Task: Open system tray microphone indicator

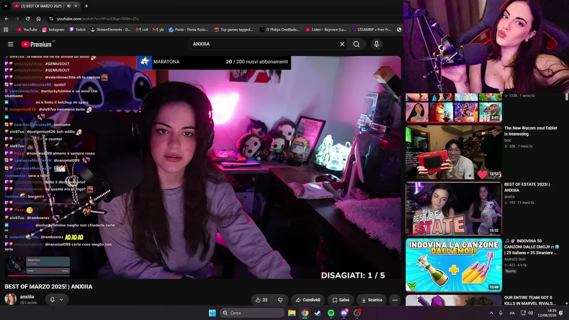Action: point(501,313)
